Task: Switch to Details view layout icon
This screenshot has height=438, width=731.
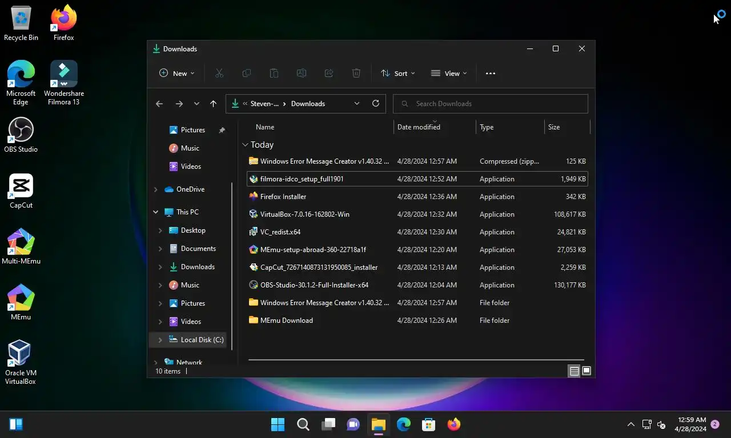Action: 574,371
